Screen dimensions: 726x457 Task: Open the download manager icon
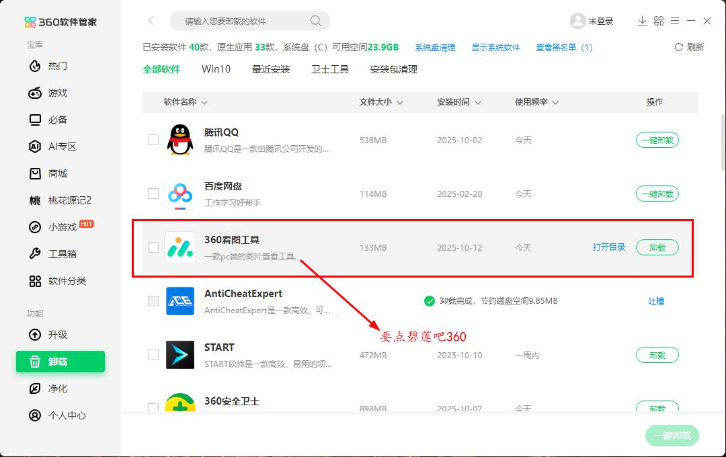[x=642, y=21]
